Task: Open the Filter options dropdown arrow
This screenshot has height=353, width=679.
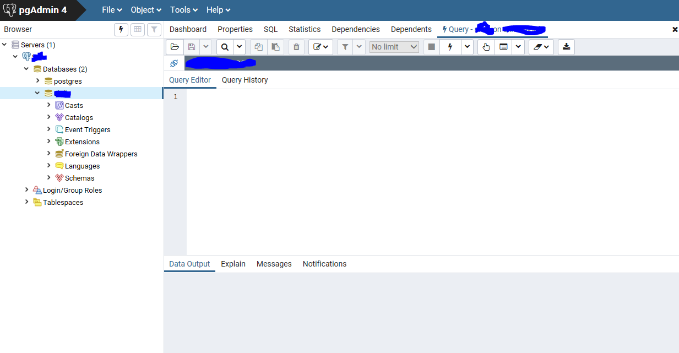Action: pos(359,47)
